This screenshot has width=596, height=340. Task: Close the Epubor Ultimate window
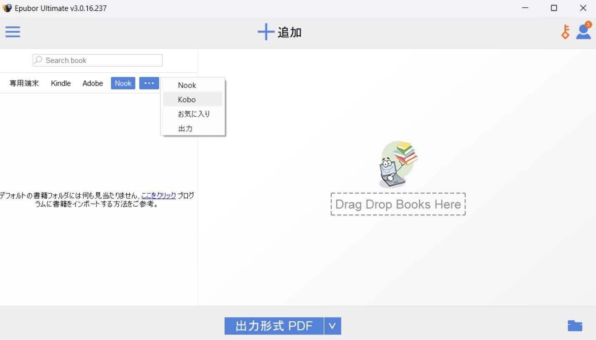pos(583,8)
